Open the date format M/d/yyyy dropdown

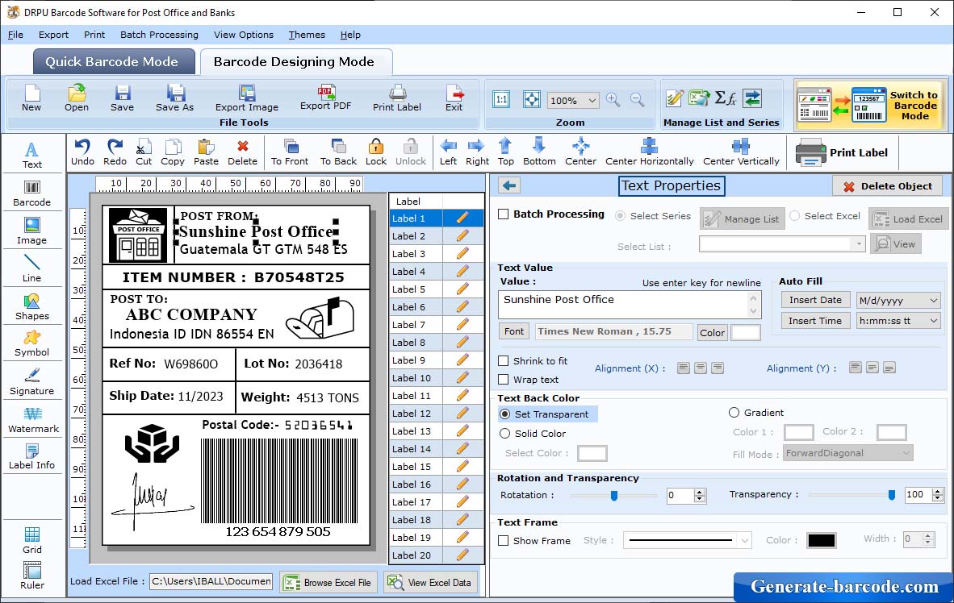pyautogui.click(x=933, y=300)
